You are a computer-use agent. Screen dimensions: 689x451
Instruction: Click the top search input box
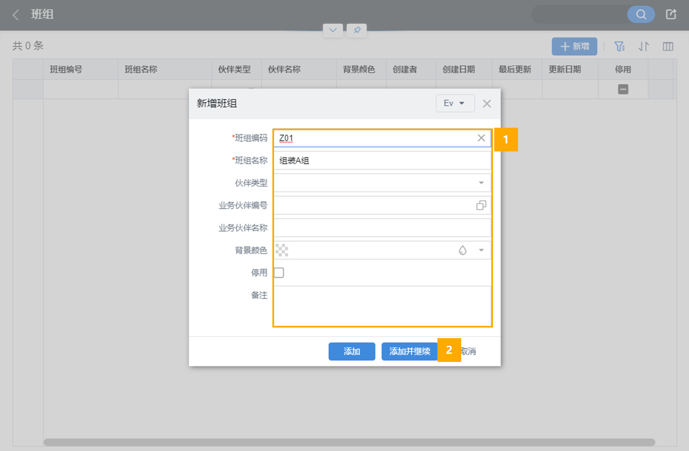(579, 14)
